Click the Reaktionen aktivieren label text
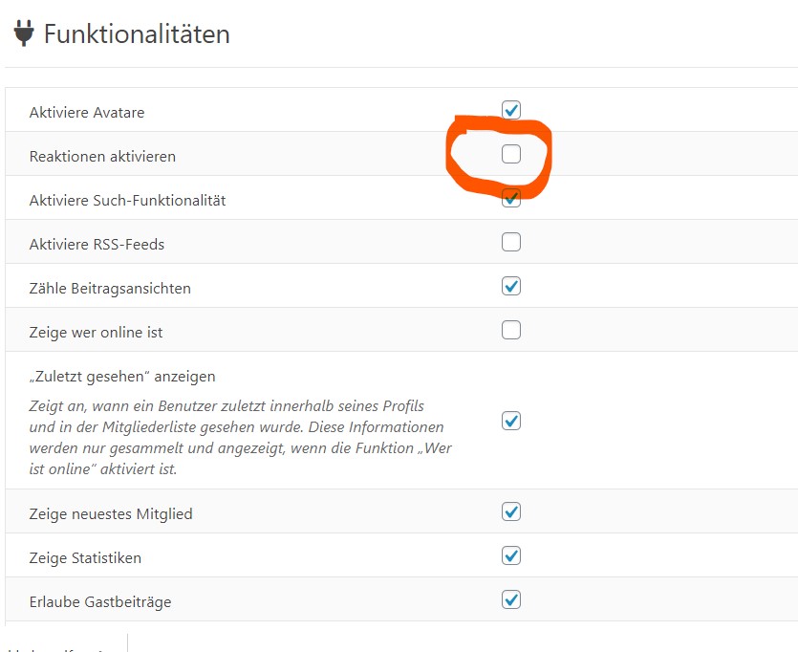 tap(102, 156)
